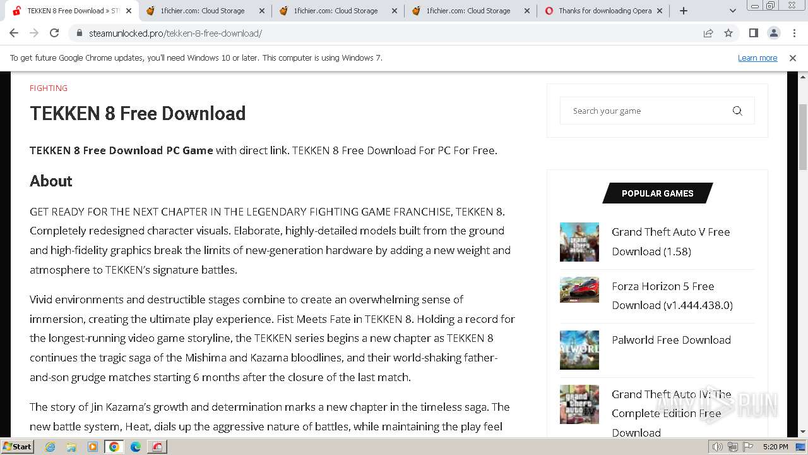
Task: Open Palworld Free Download link
Action: (x=671, y=340)
